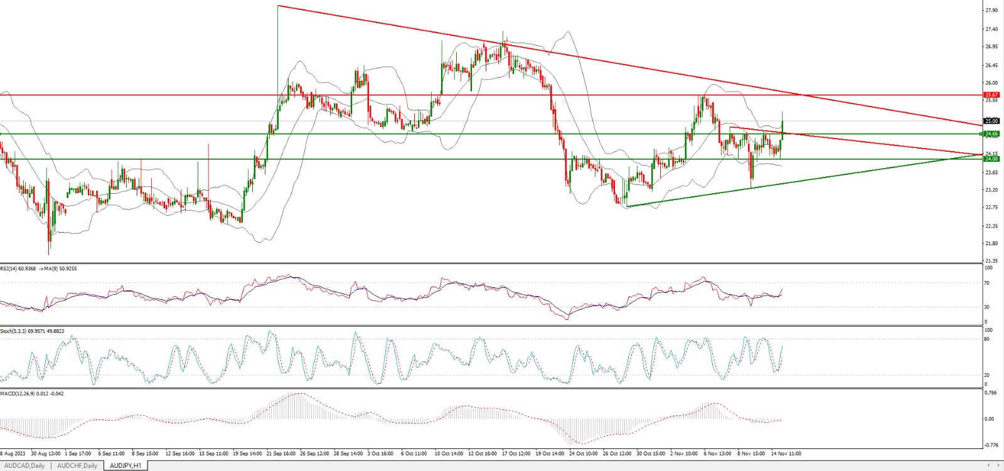Select the small handle on 24.66 line

(981, 134)
